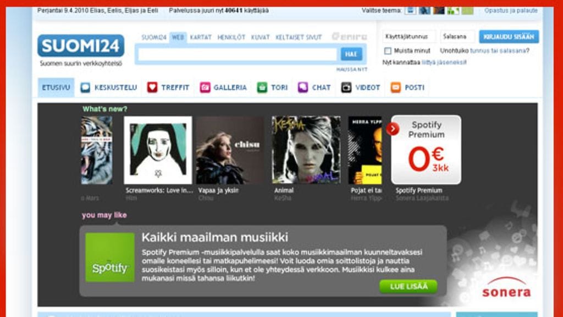Select the light green theme swatch

[467, 10]
